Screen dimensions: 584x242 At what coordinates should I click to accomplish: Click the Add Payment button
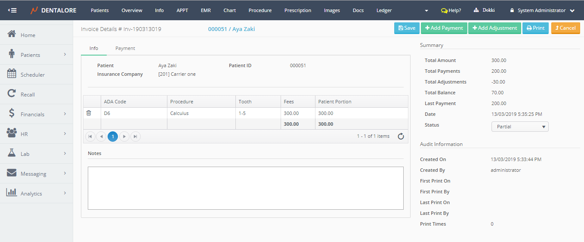pyautogui.click(x=444, y=28)
